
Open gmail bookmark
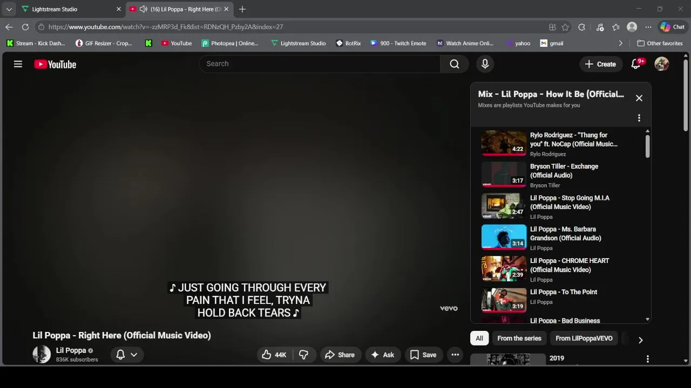552,43
